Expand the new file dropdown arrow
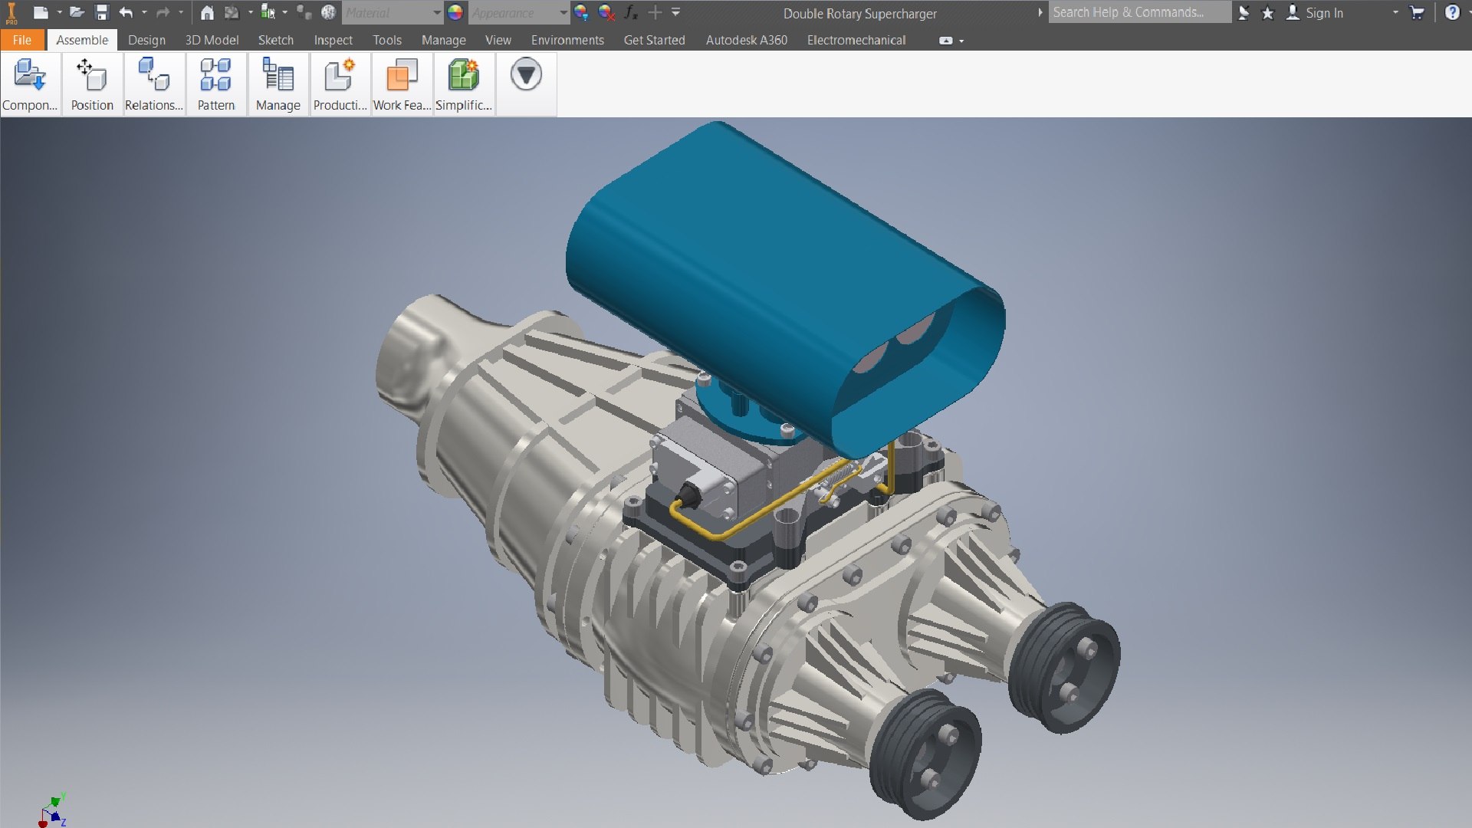 pyautogui.click(x=59, y=12)
